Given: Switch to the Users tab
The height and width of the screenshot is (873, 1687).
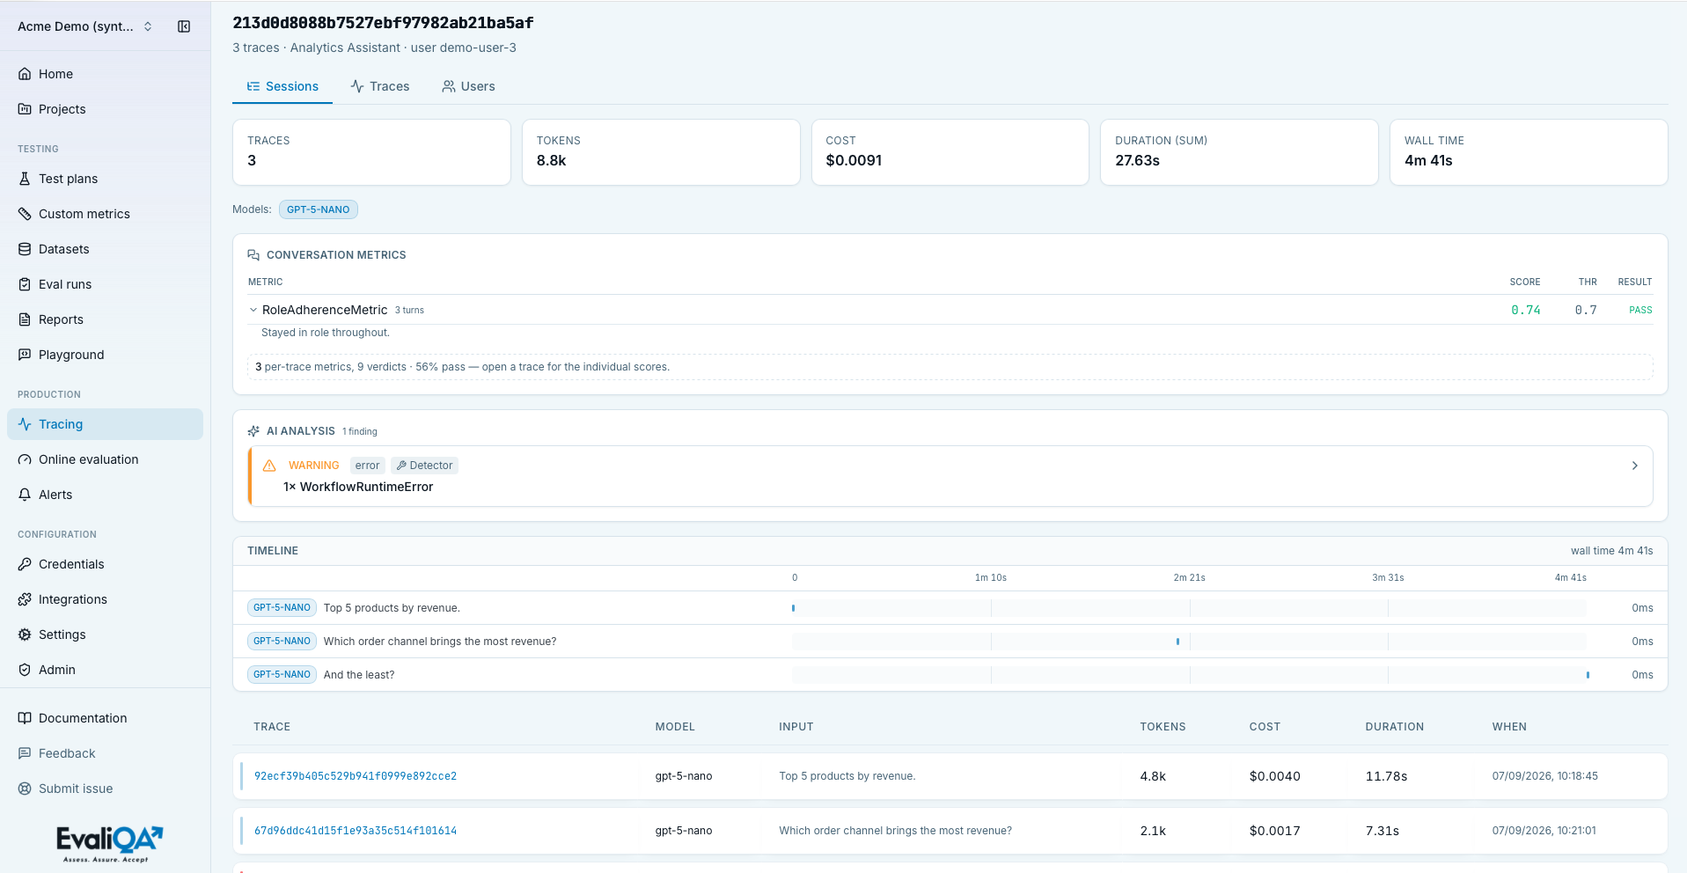Looking at the screenshot, I should pyautogui.click(x=468, y=86).
